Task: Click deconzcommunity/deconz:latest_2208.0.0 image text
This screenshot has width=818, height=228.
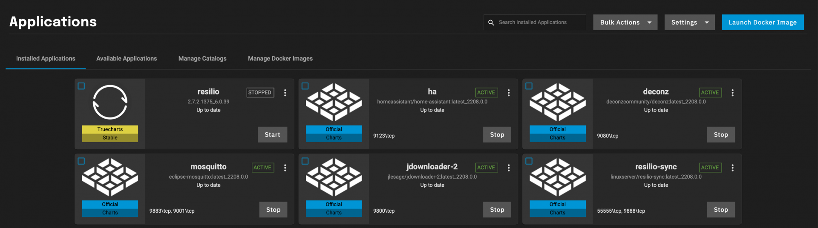Action: [656, 102]
